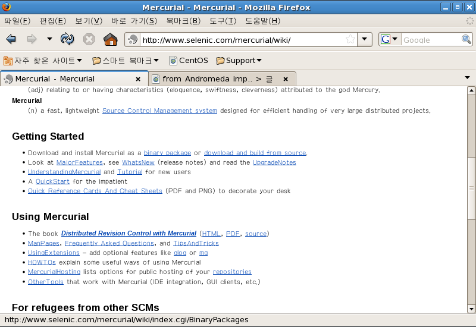Screen dimensions: 476x327
Task: Go back with the Back arrow
Action: click(x=11, y=39)
